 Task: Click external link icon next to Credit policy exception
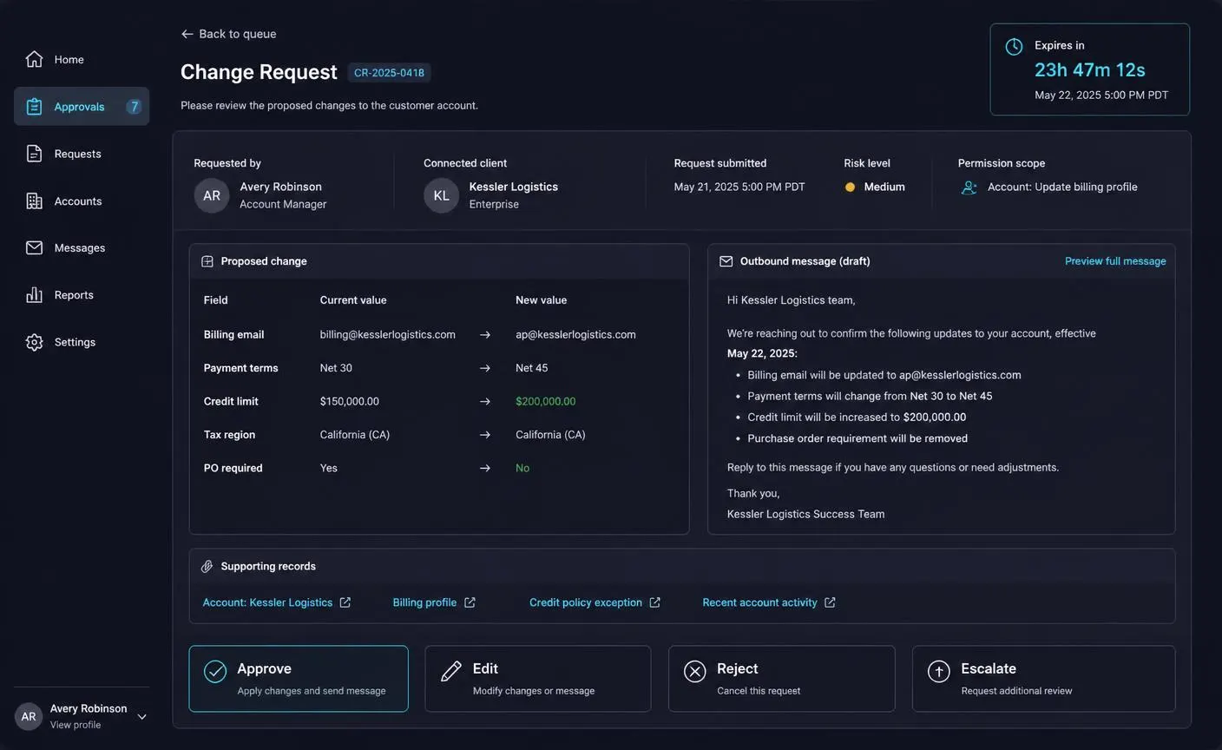coord(655,602)
